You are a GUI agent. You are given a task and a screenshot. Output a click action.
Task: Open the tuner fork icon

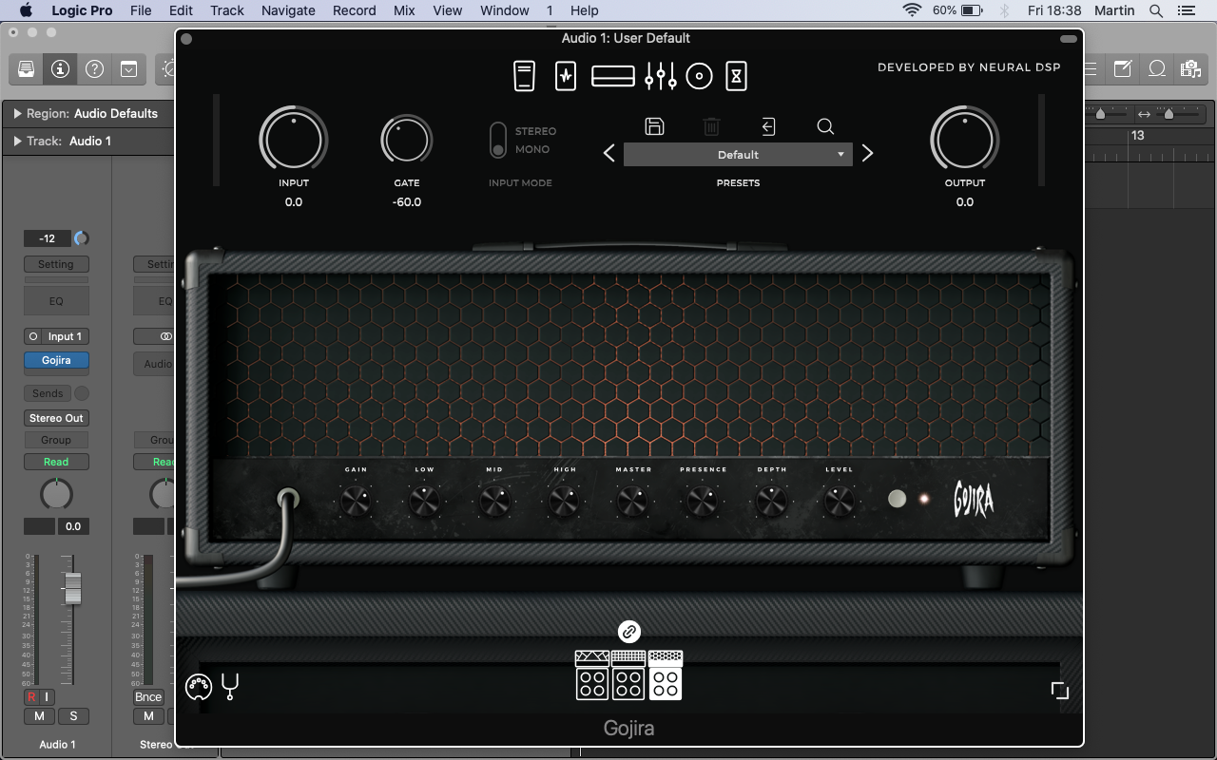(229, 686)
